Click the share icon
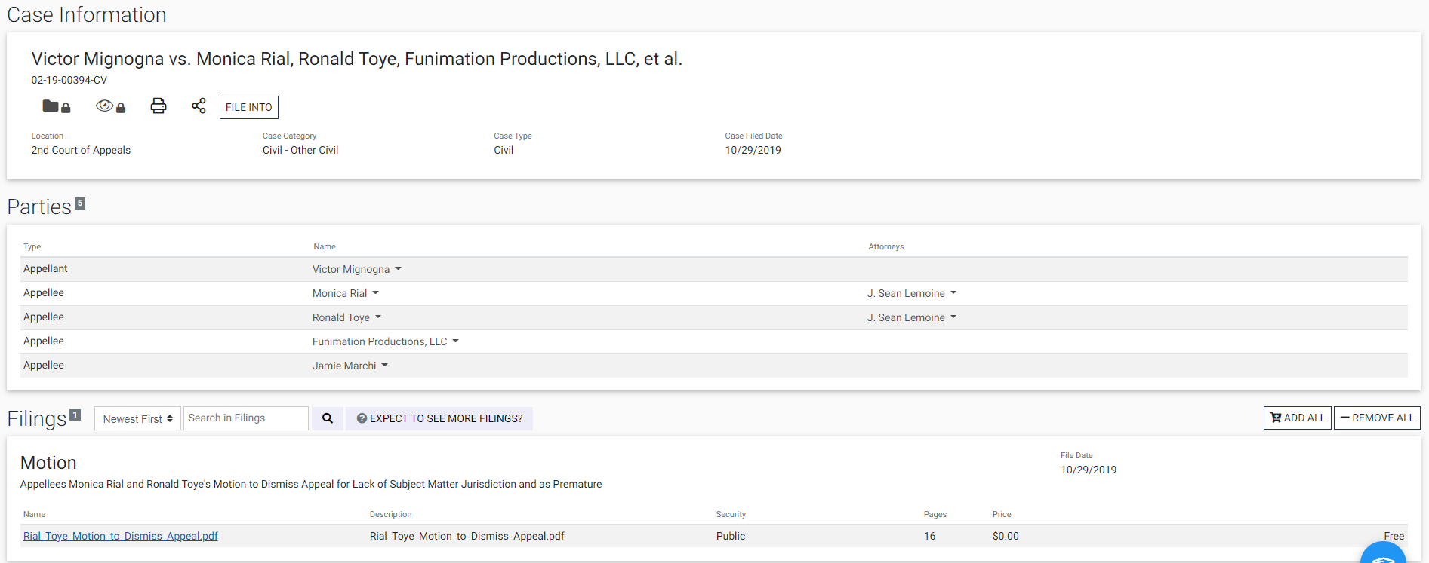 coord(199,106)
